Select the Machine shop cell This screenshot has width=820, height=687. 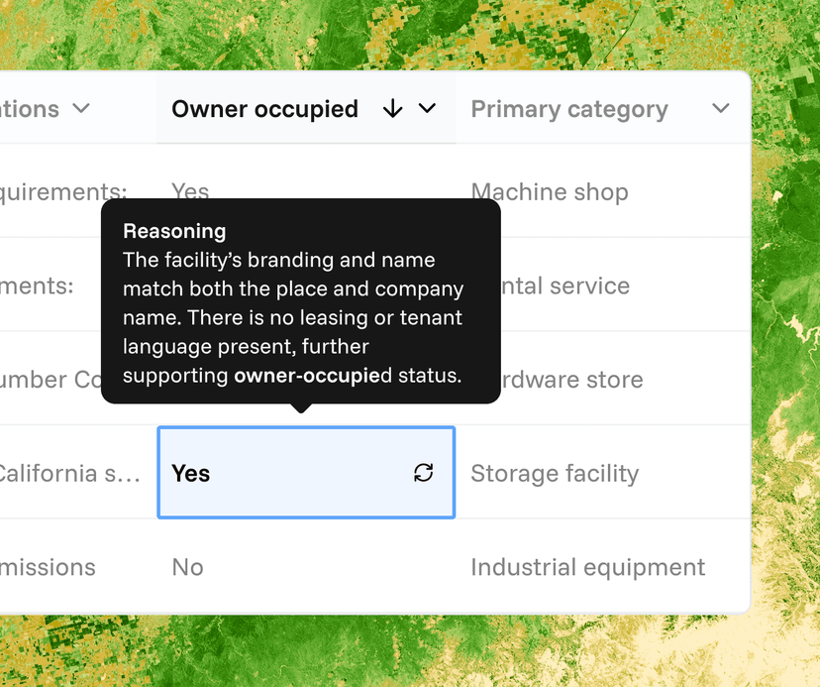pyautogui.click(x=550, y=192)
